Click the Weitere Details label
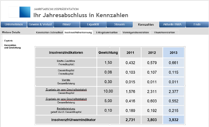 [11, 32]
